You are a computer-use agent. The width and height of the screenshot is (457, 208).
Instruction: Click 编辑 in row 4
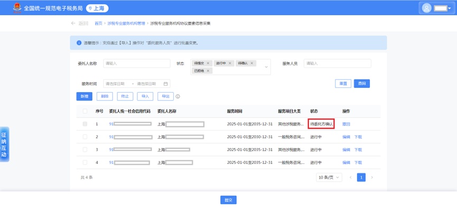(x=346, y=162)
